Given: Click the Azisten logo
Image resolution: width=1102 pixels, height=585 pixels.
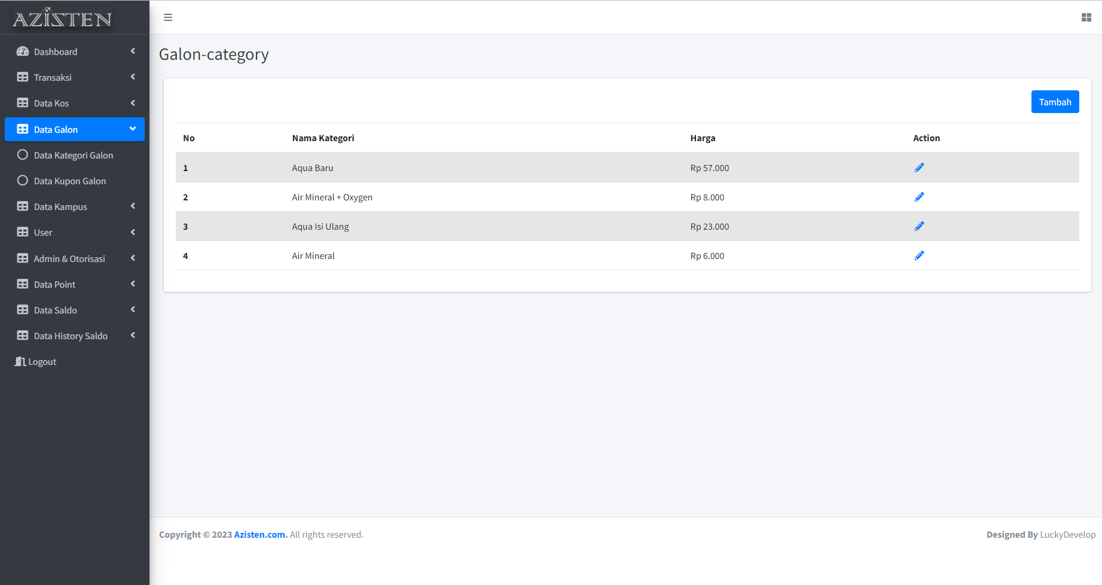Looking at the screenshot, I should tap(62, 19).
